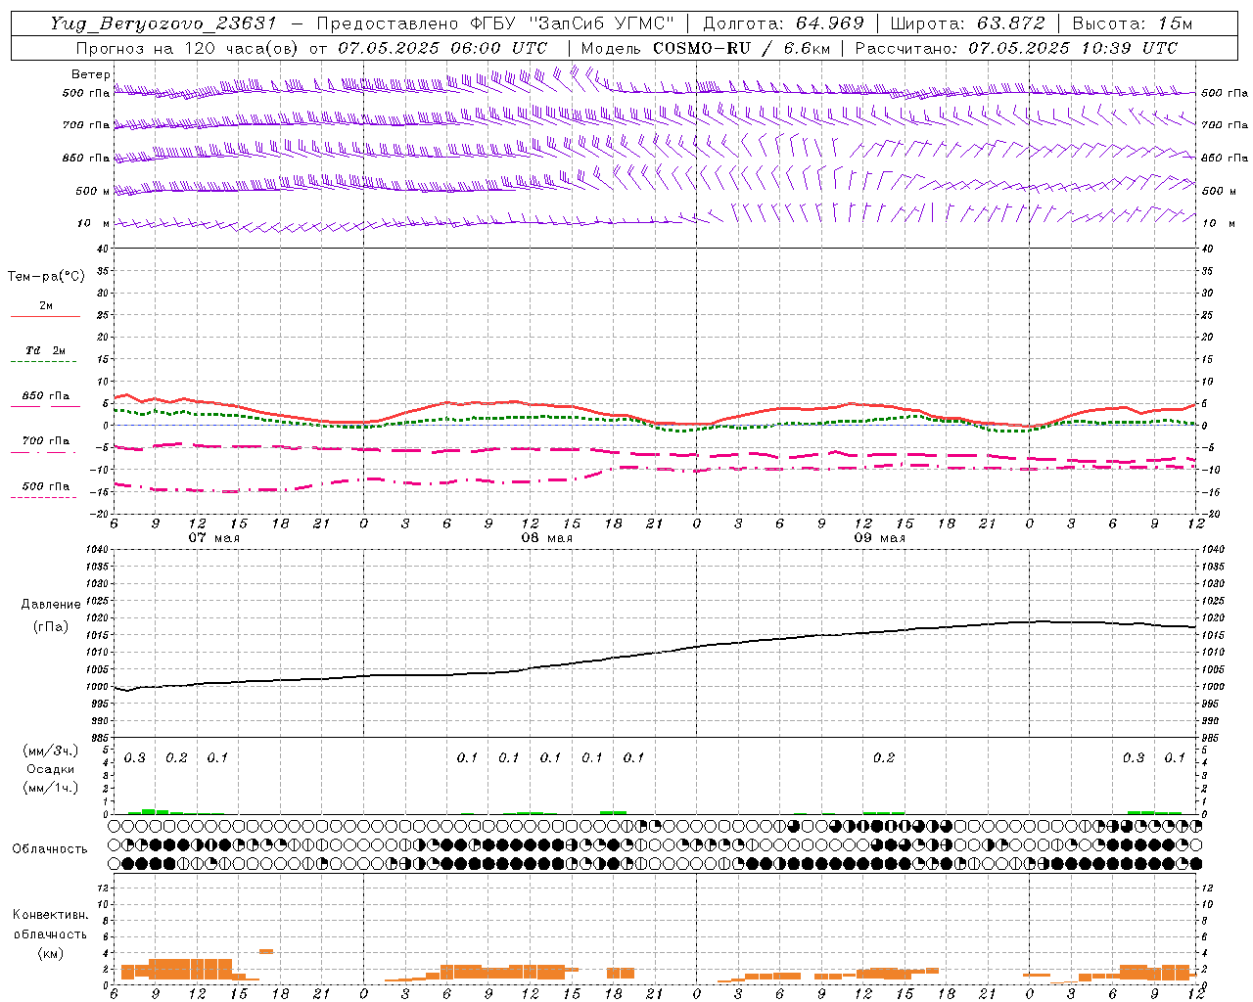Click the 'Td 2м' dew point legend label

[46, 350]
